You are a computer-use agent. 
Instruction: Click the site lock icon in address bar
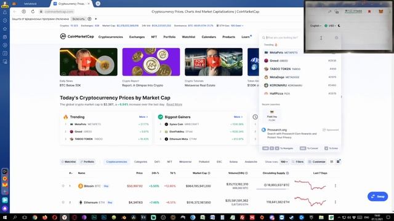pyautogui.click(x=41, y=12)
